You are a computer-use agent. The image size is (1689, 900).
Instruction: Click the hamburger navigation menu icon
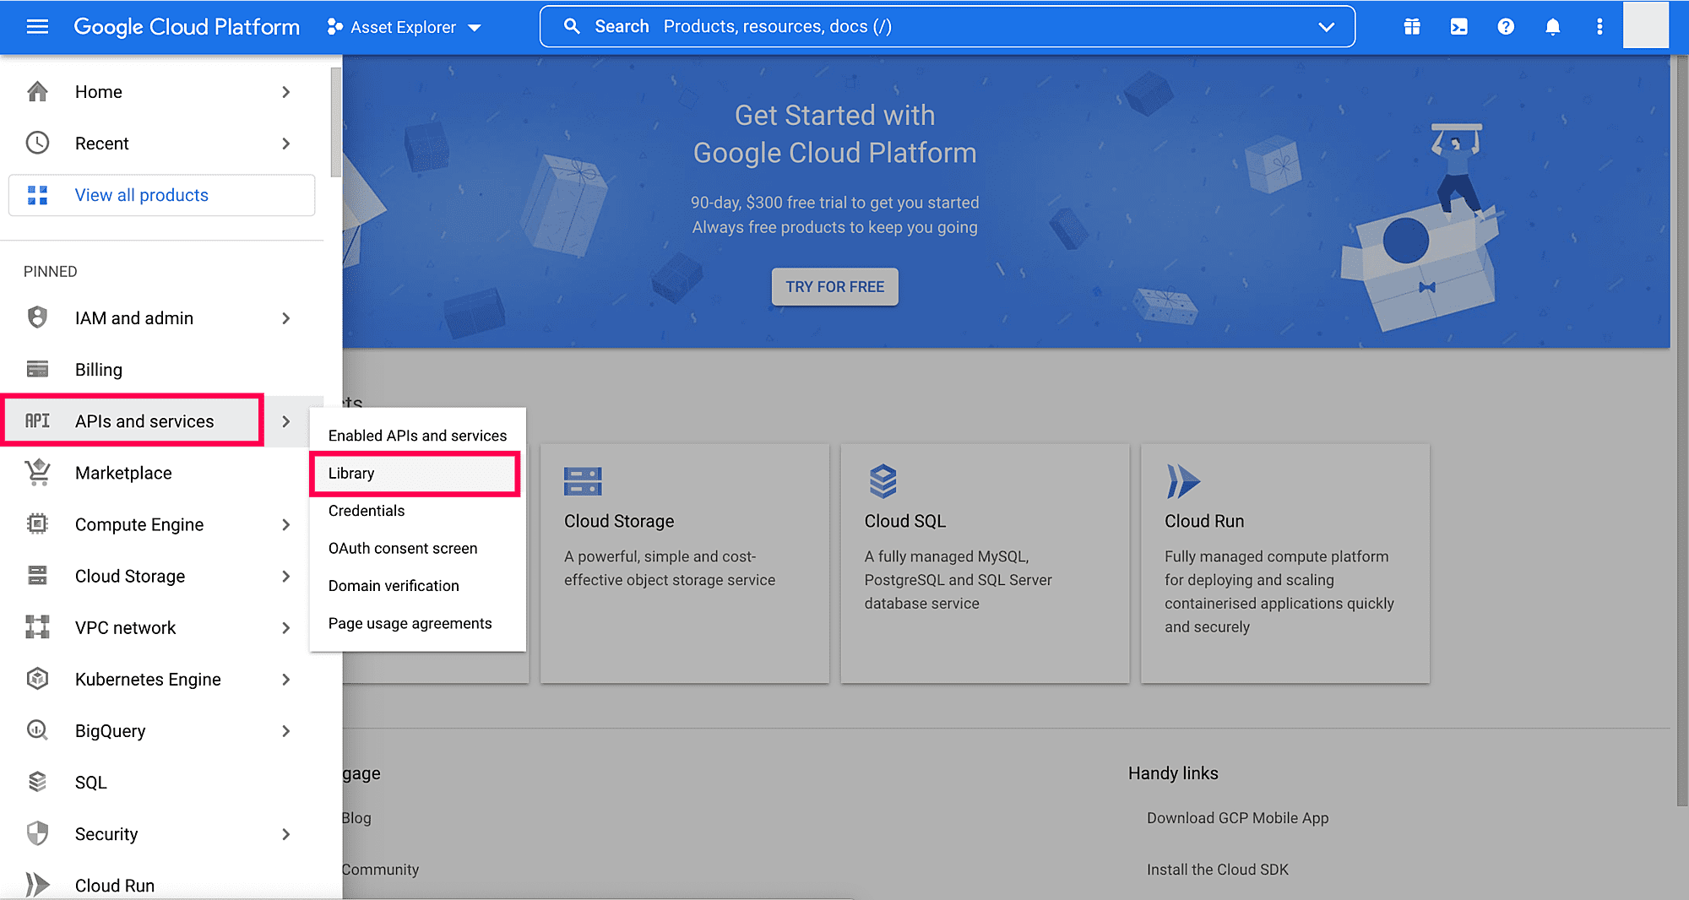point(37,27)
